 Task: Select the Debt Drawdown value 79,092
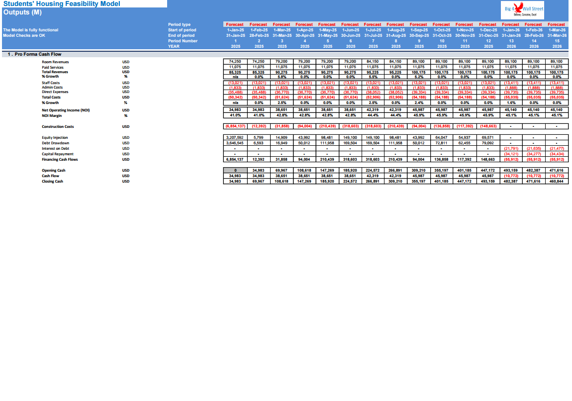coord(488,143)
